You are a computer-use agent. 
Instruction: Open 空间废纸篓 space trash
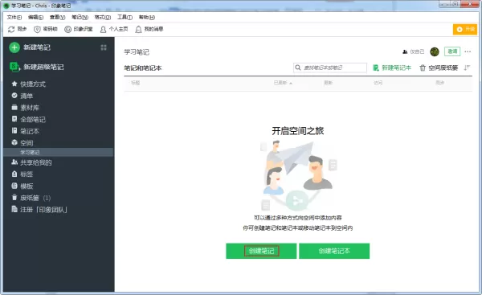439,68
